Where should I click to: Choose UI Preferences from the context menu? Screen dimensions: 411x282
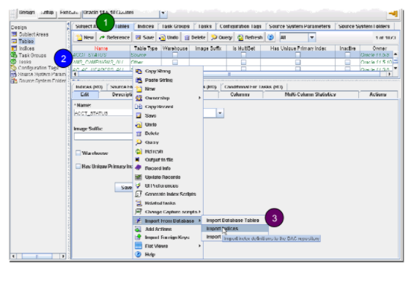coord(168,186)
